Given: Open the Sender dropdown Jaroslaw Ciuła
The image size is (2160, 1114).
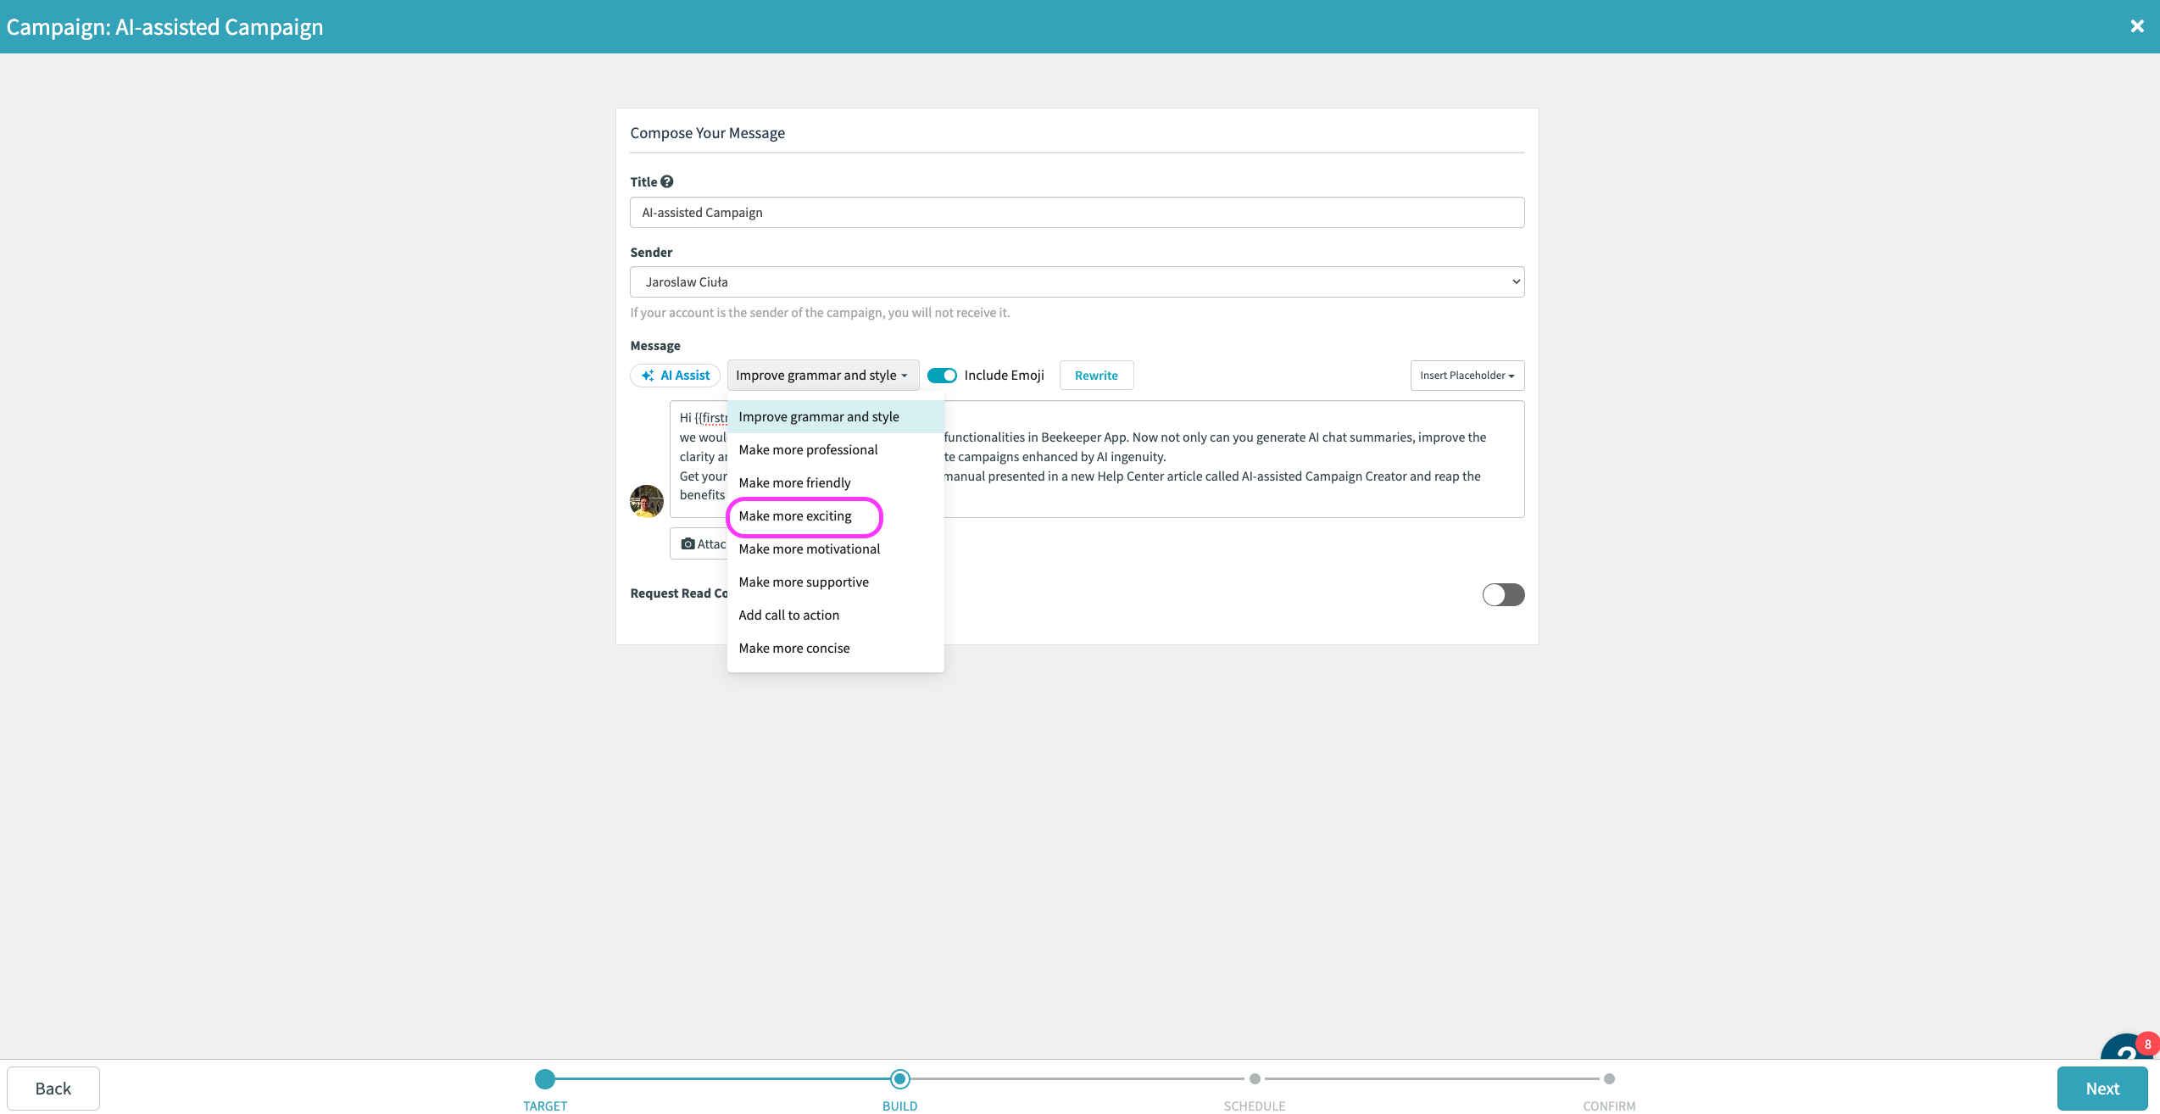Looking at the screenshot, I should [x=1077, y=282].
